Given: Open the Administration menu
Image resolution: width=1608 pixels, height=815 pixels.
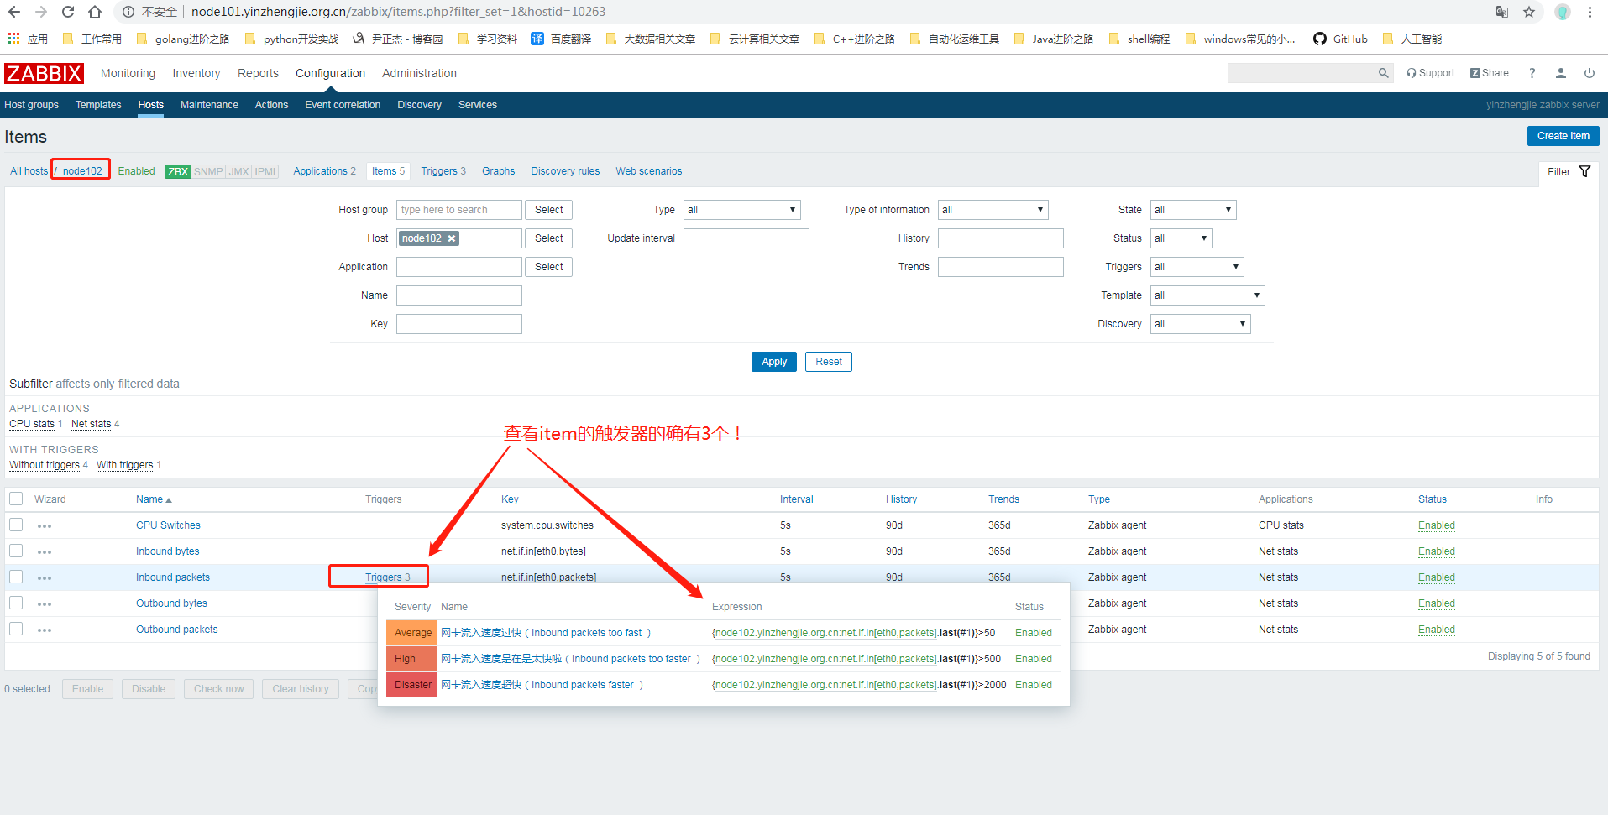Looking at the screenshot, I should point(419,74).
